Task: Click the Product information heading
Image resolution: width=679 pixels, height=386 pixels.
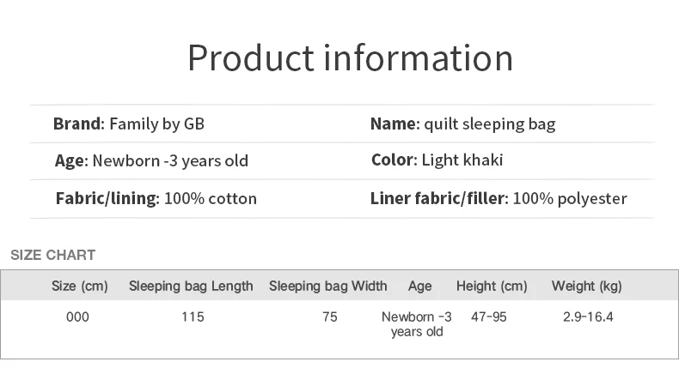Action: point(351,58)
